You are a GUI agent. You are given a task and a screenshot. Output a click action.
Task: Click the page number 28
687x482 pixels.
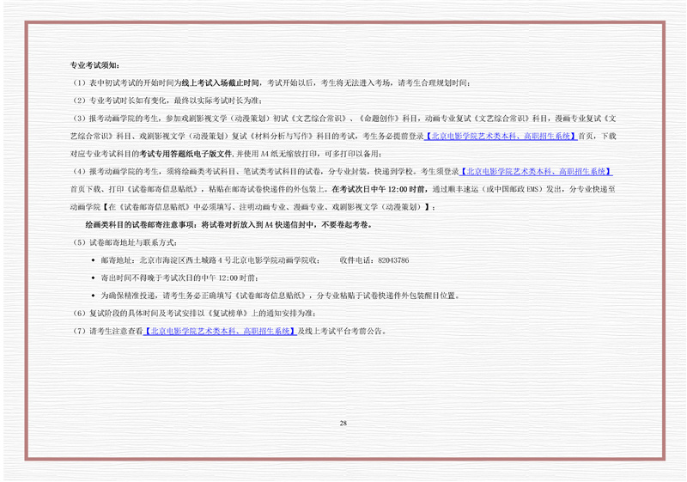343,424
